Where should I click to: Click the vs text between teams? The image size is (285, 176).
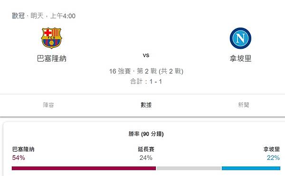click(x=146, y=55)
